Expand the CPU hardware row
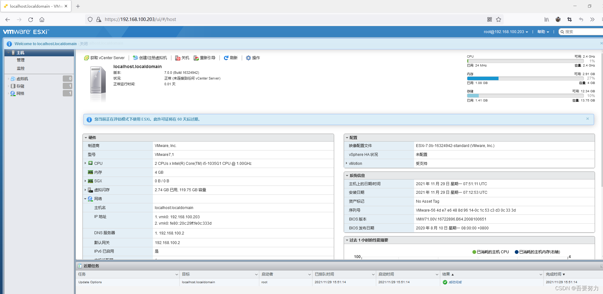The image size is (603, 294). (x=85, y=163)
